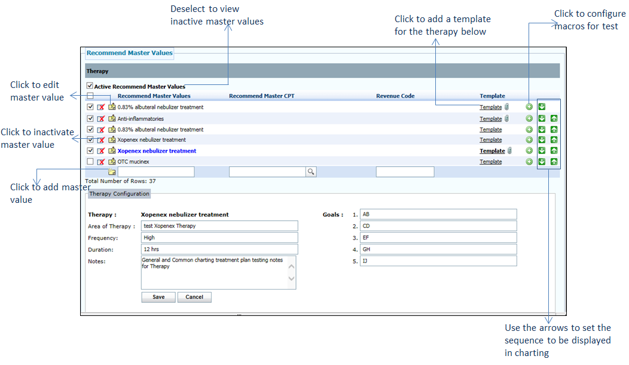Viewport: 629px width, 365px height.
Task: Toggle Active Recommend Master Values checkbox
Action: 90,86
